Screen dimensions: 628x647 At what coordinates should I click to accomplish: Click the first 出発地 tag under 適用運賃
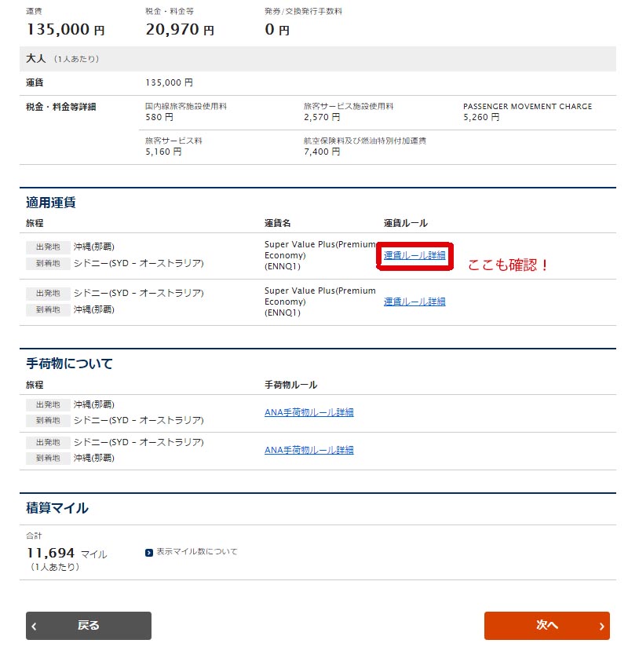(x=48, y=247)
